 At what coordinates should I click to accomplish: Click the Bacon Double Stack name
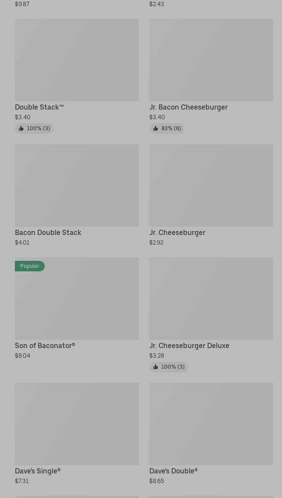pos(48,232)
